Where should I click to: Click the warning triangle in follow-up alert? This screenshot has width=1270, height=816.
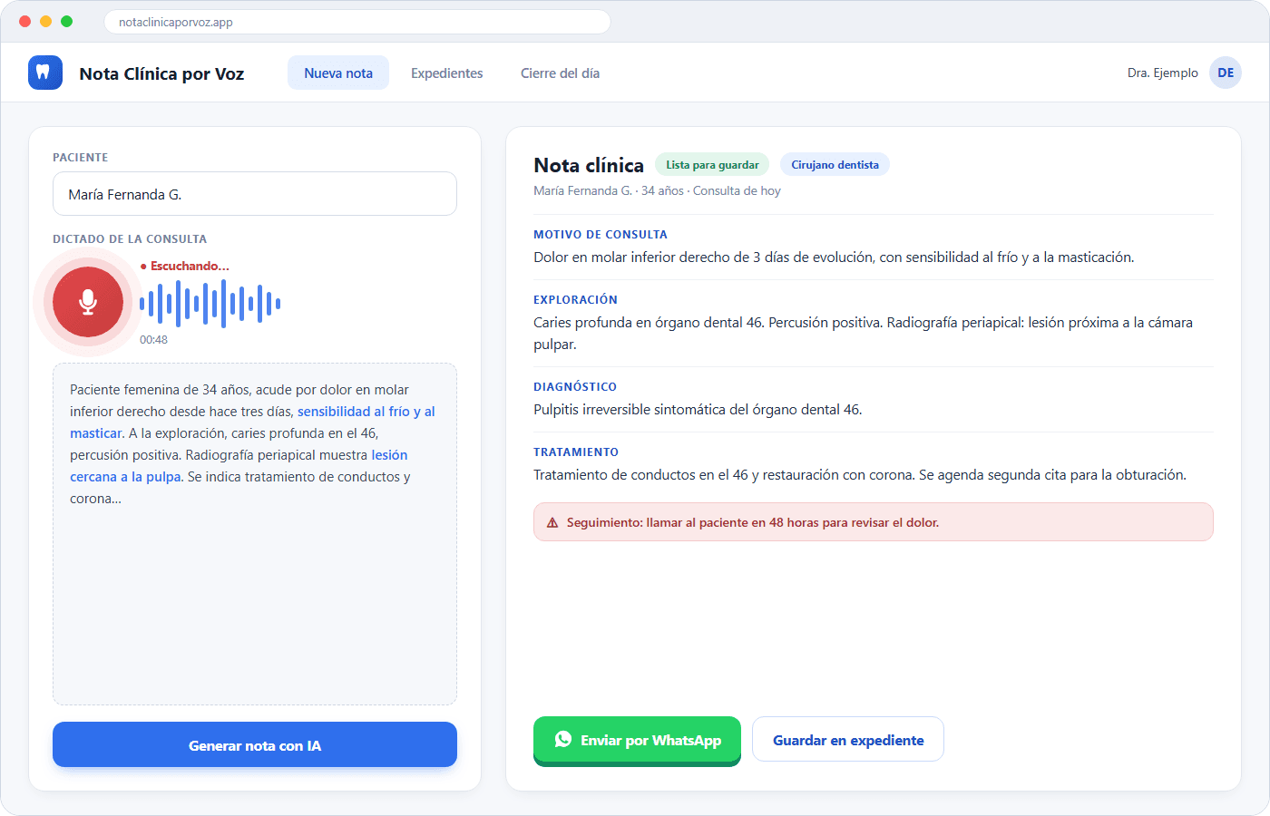point(552,523)
